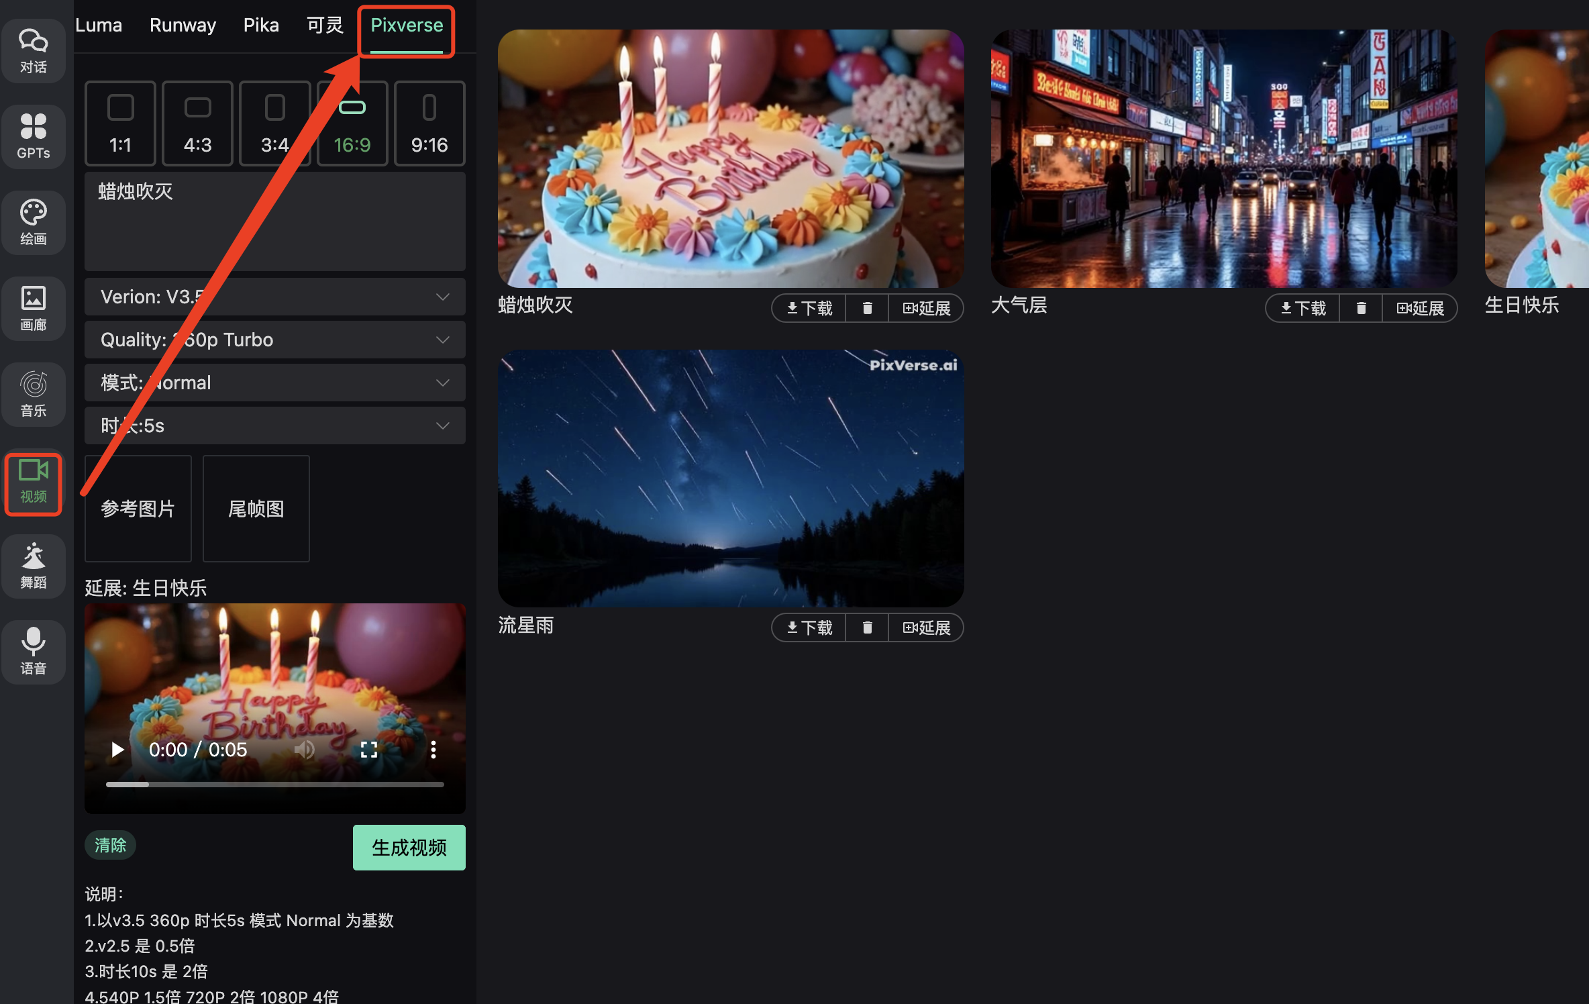Select the GPTs sidebar icon
This screenshot has width=1589, height=1004.
coord(34,136)
